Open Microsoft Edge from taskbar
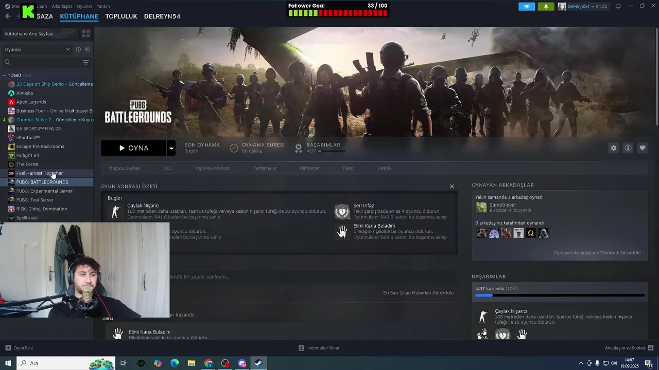The height and width of the screenshot is (370, 659). [x=175, y=363]
